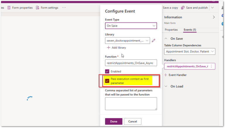Screen dimensions: 225x128
Task: Click the Done button
Action: [x=114, y=121]
